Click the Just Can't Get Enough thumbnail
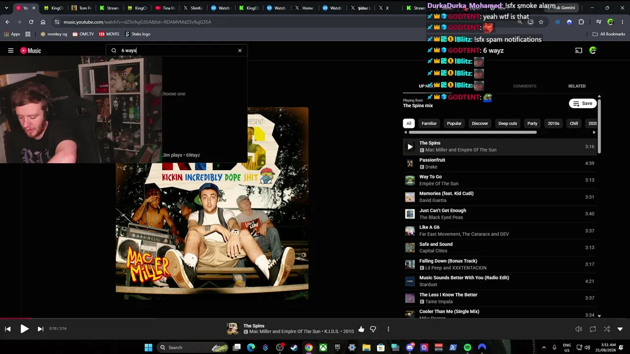This screenshot has width=630, height=354. 410,214
